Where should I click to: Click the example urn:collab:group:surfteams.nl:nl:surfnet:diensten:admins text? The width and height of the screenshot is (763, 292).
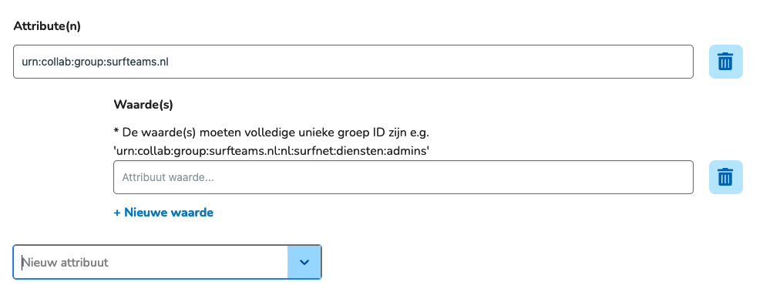(x=271, y=151)
